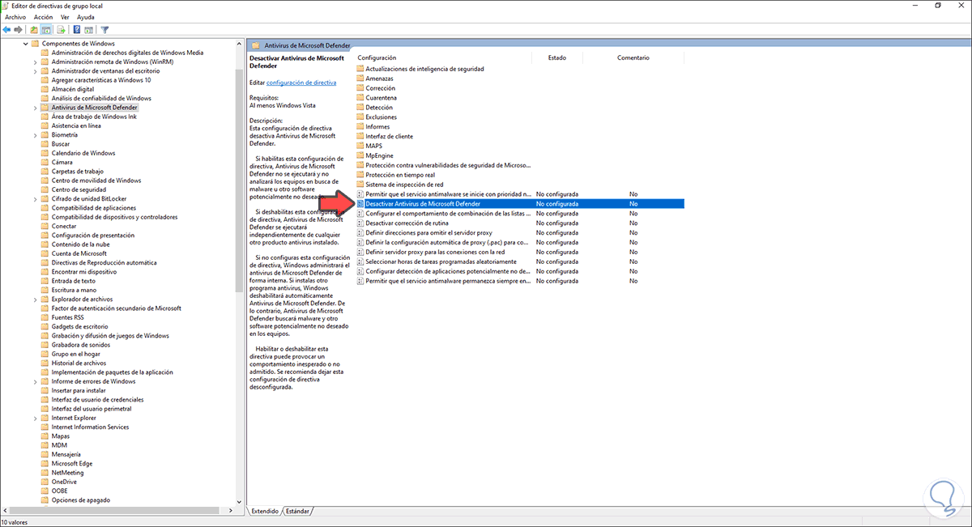972x527 pixels.
Task: Select Calendario de Windows tree item
Action: pyautogui.click(x=83, y=153)
